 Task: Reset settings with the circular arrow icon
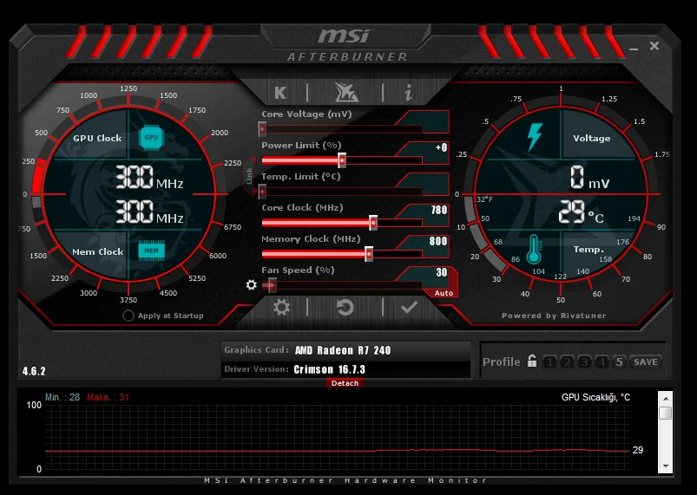click(345, 307)
